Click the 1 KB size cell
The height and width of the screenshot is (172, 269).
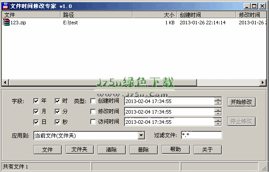pyautogui.click(x=170, y=23)
